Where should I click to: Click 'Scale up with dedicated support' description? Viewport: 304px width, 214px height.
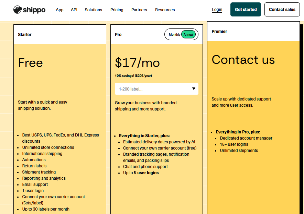click(x=241, y=102)
